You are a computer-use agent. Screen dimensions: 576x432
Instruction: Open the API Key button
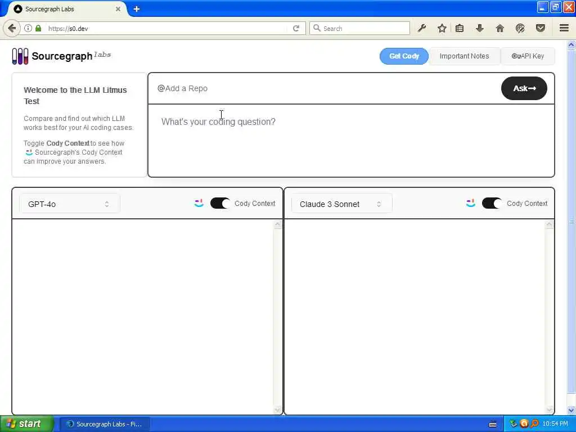point(528,56)
